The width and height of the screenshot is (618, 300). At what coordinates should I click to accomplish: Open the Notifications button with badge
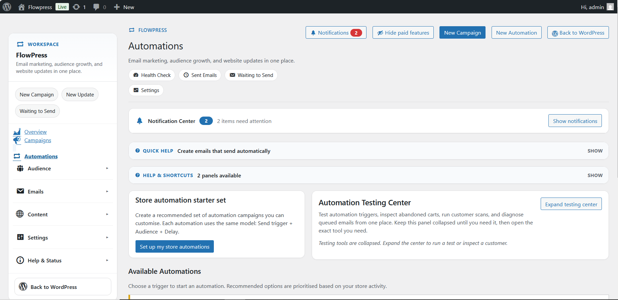pos(336,33)
